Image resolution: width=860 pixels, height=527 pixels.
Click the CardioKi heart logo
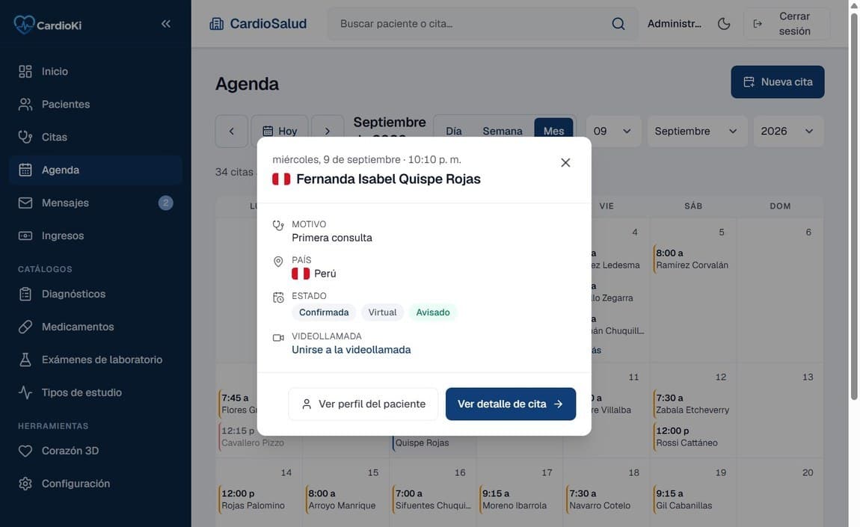coord(24,24)
